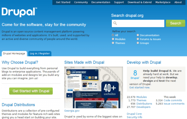The image size is (187, 119).
Task: Click the 'Search drupal.org' heading
Action: coord(127,16)
